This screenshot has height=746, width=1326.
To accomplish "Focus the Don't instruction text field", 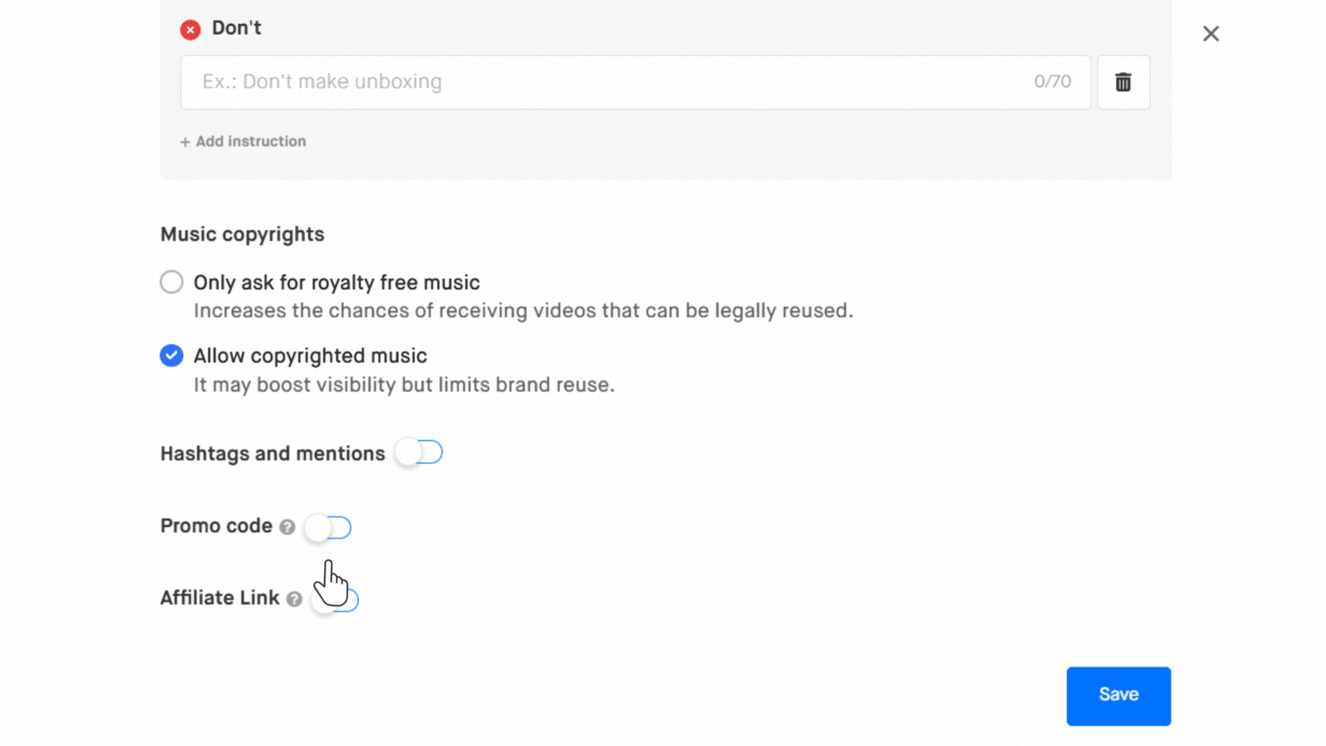I will (608, 82).
